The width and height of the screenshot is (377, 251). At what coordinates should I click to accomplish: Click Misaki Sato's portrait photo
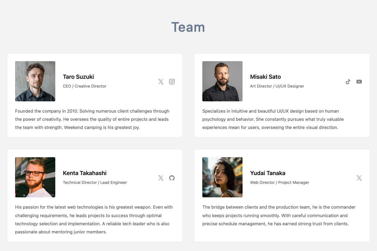click(x=222, y=81)
